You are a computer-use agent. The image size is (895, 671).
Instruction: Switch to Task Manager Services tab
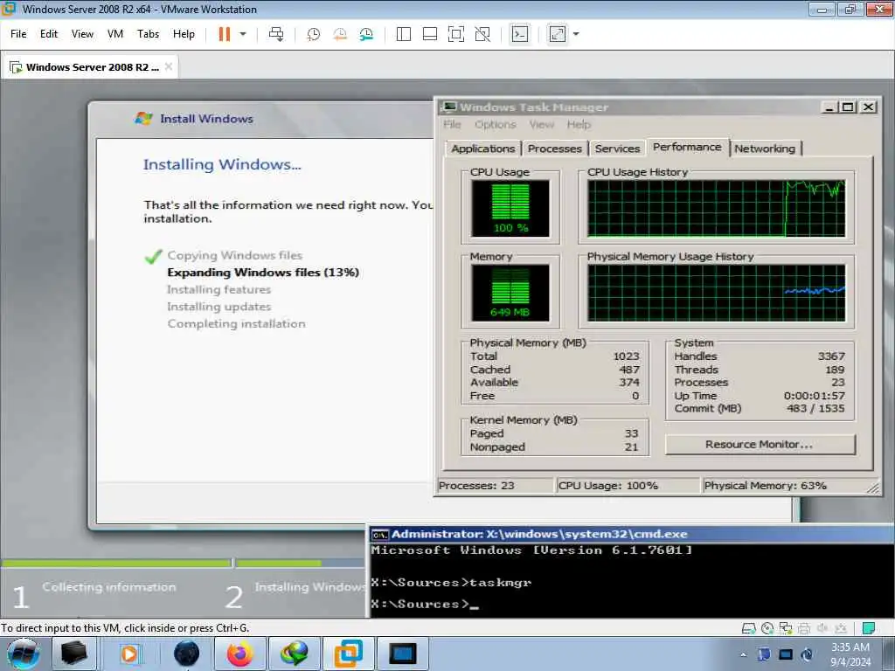[x=617, y=149]
